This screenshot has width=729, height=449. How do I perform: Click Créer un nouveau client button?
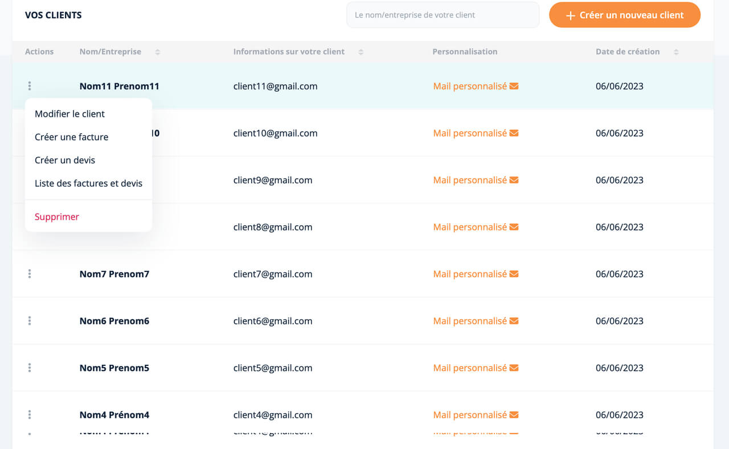click(x=624, y=15)
